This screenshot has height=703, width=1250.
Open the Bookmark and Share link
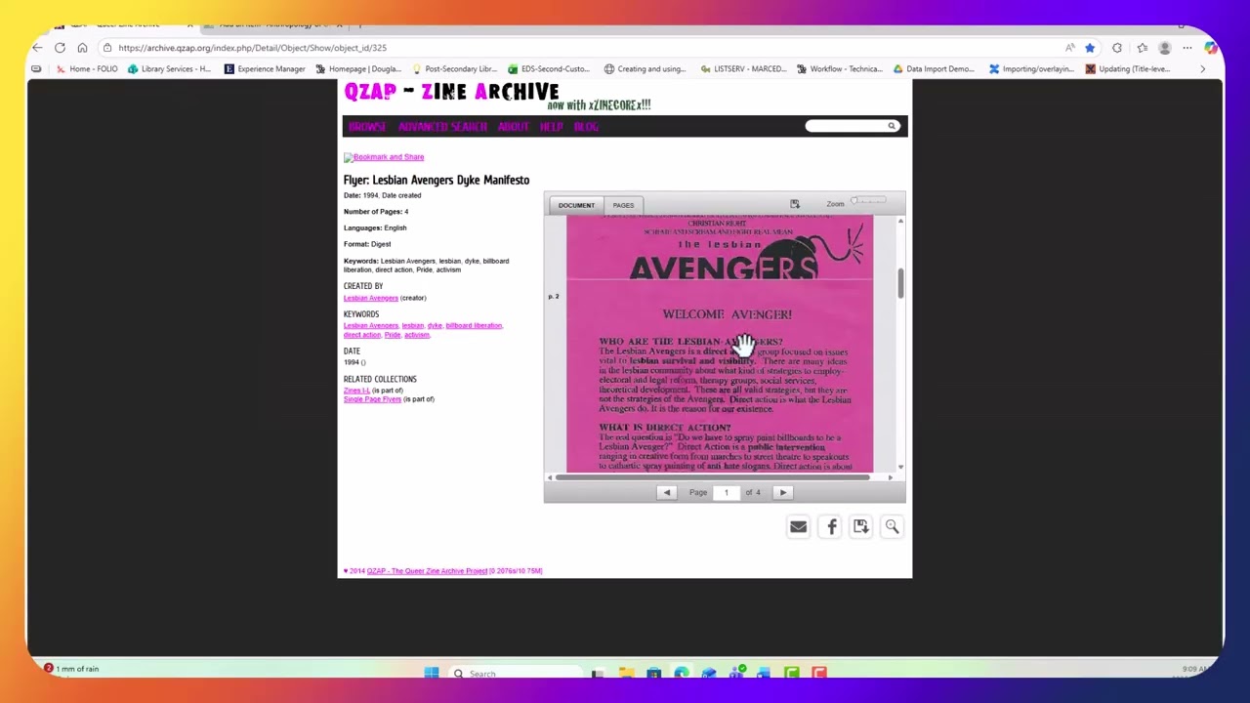[384, 157]
